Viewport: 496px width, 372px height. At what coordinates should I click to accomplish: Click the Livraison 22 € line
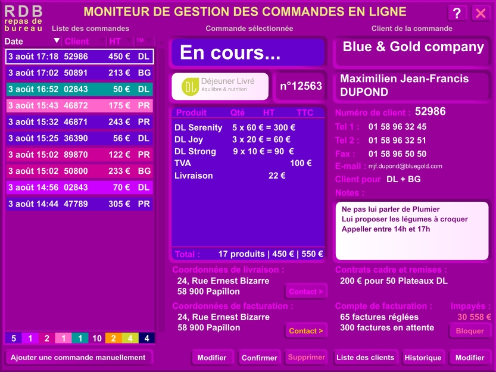230,176
